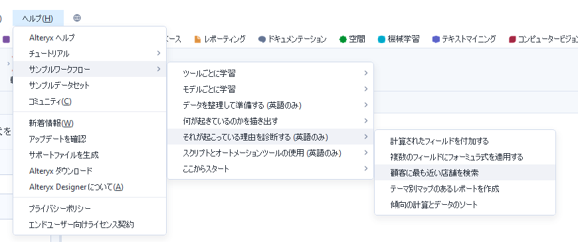Select the teal 機械学習 category icon

coord(381,39)
